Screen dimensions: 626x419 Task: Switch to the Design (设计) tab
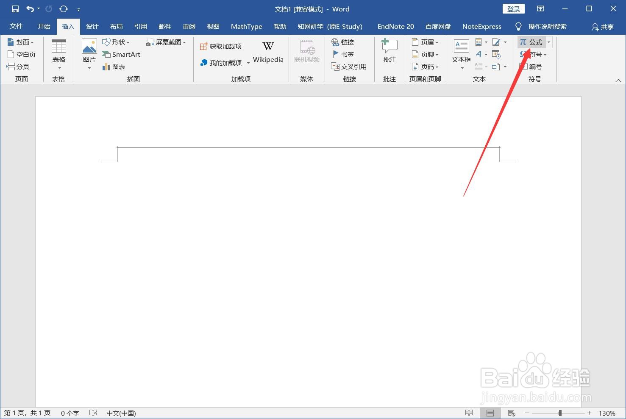point(92,26)
